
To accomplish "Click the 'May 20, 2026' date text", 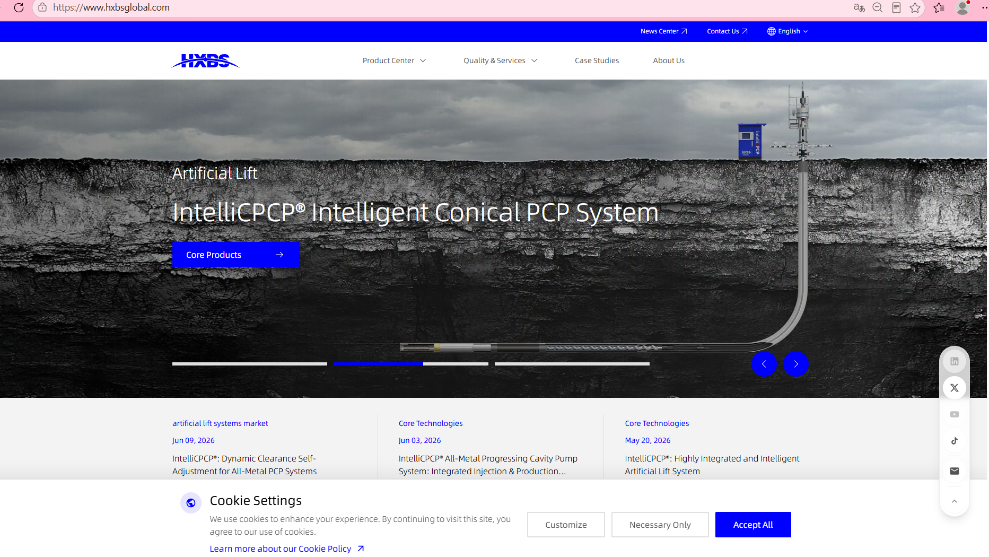I will click(x=647, y=440).
